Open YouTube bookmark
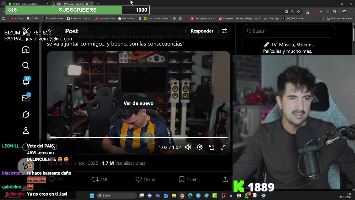355x200 pixels. 17,19
